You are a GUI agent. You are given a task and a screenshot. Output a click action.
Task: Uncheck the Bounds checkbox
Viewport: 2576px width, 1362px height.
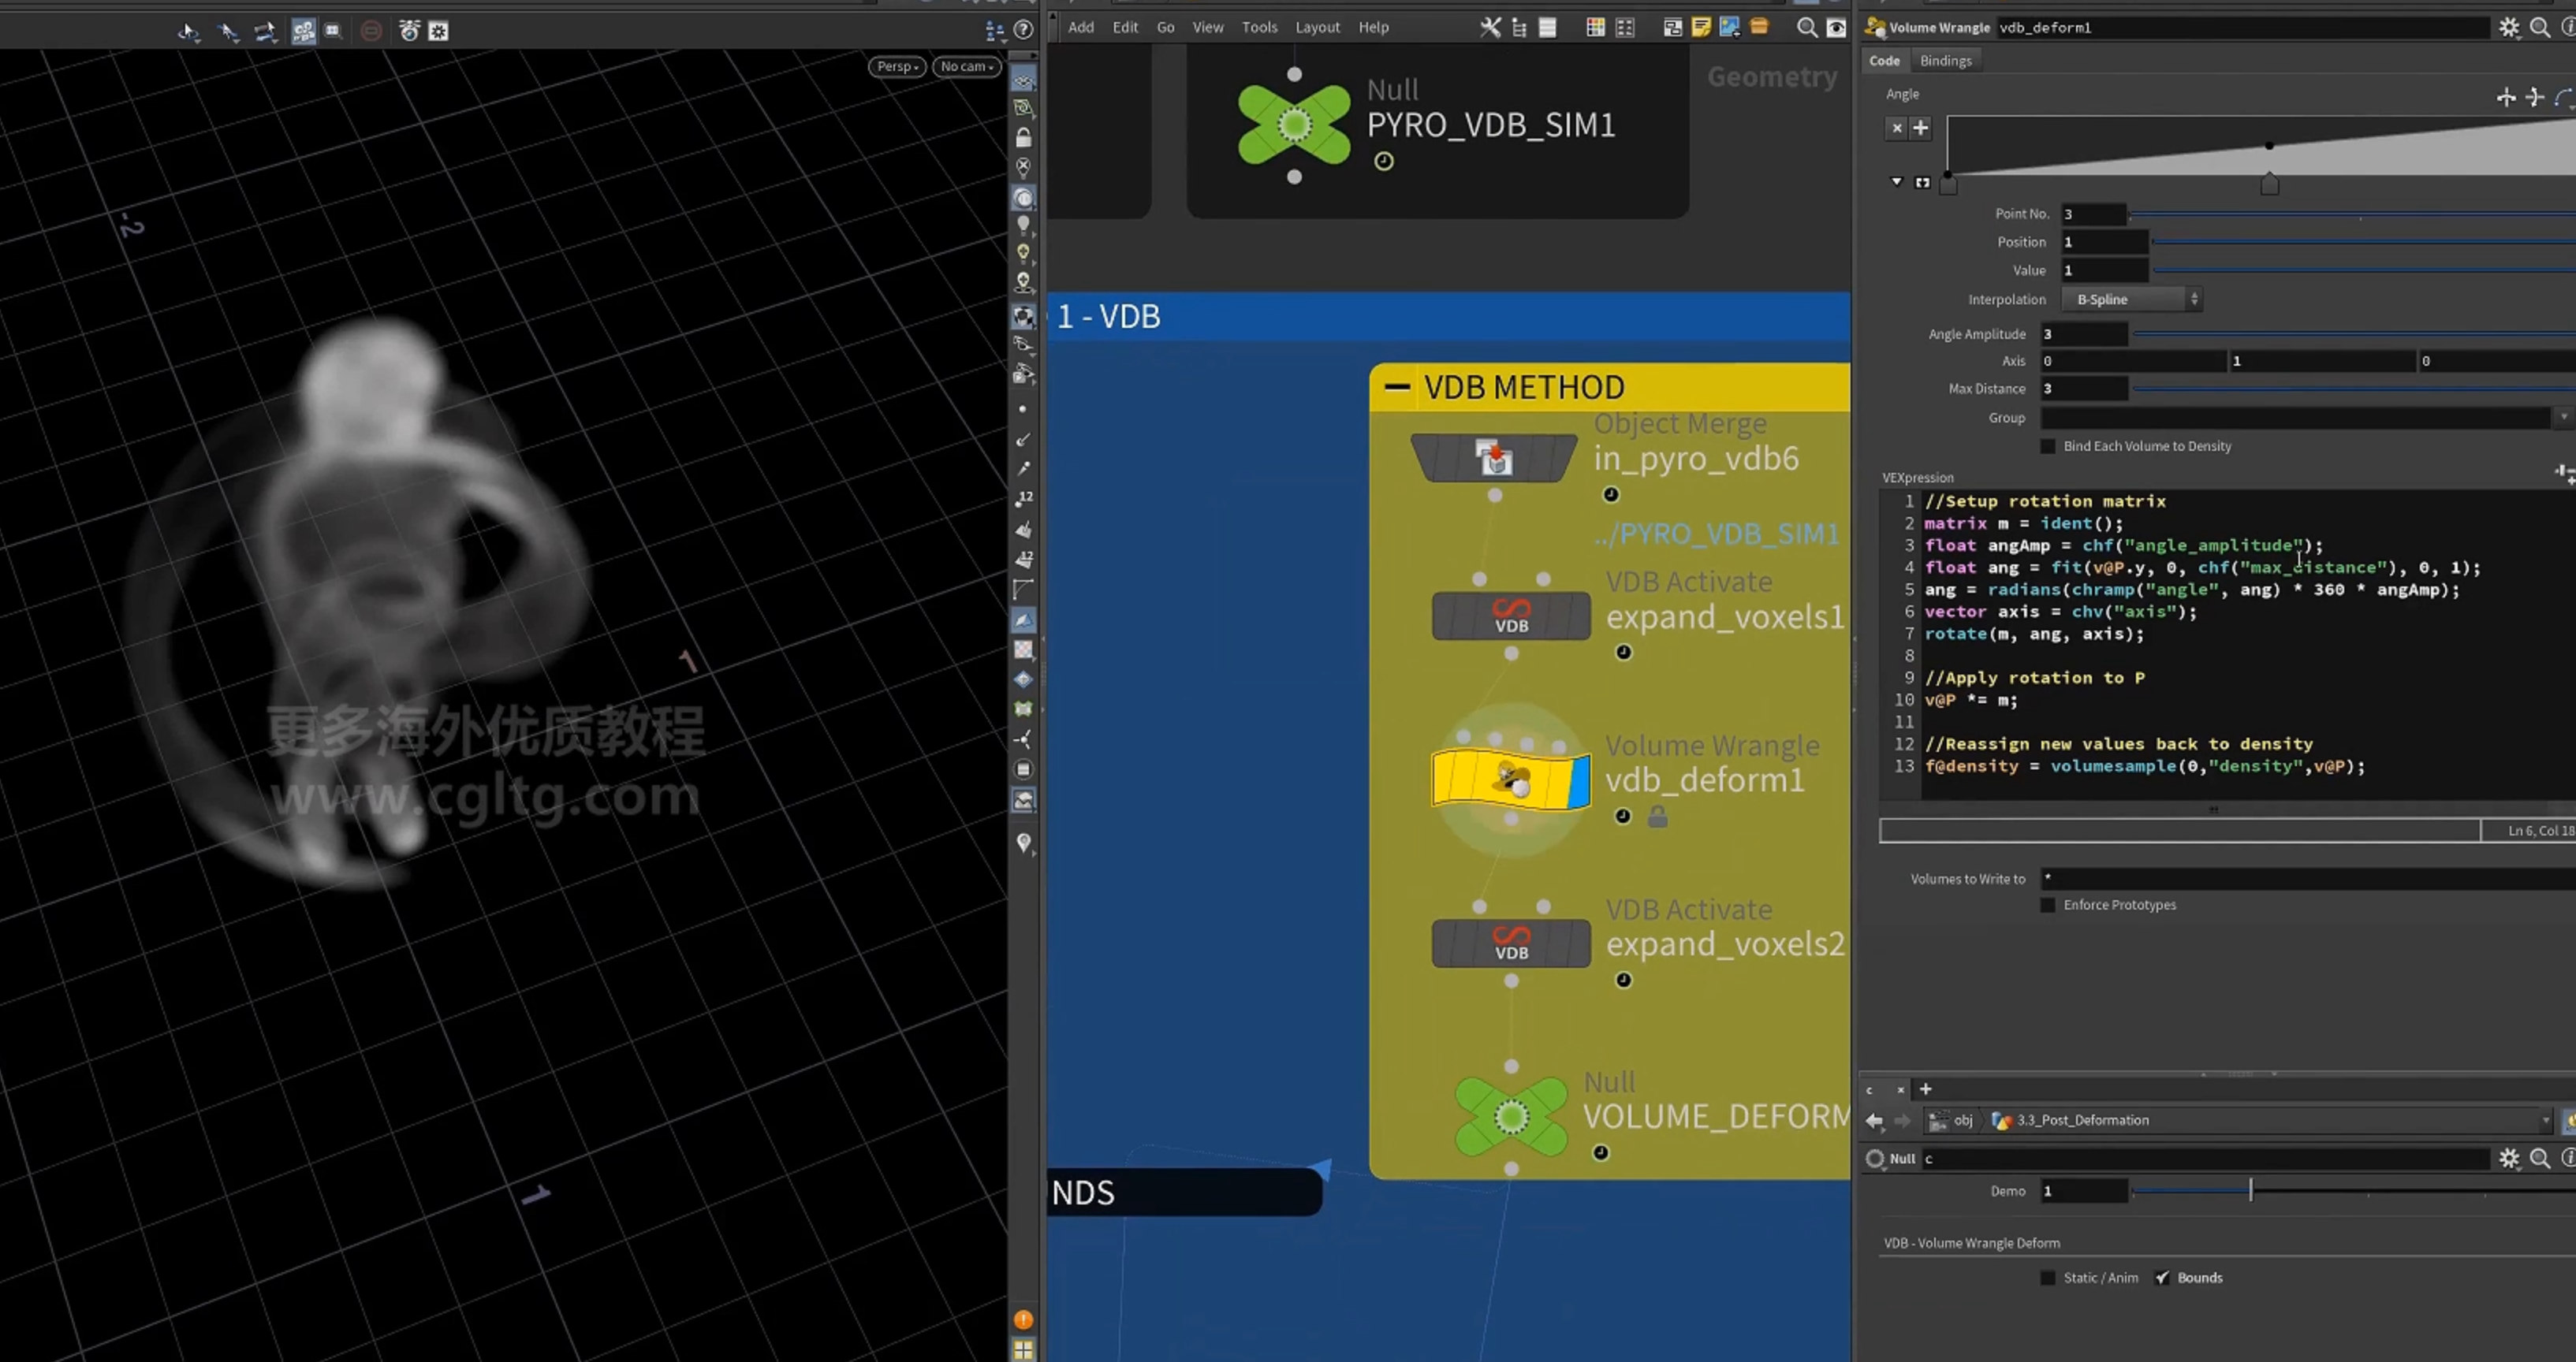2162,1278
